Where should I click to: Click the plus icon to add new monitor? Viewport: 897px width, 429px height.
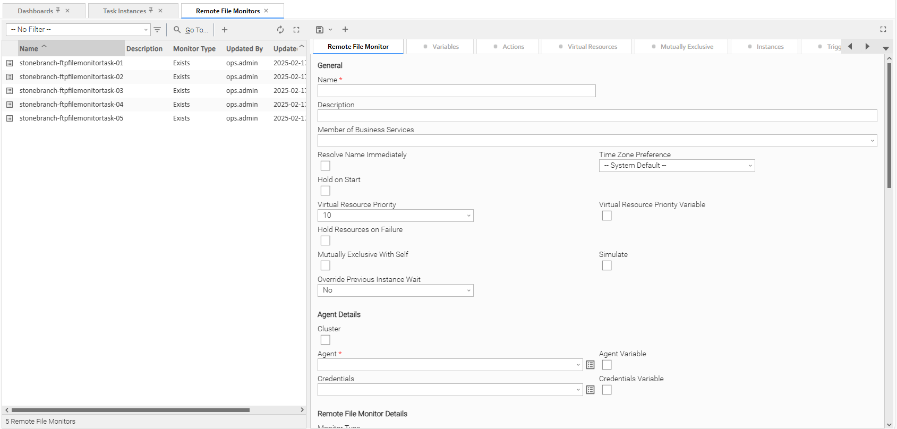point(225,30)
